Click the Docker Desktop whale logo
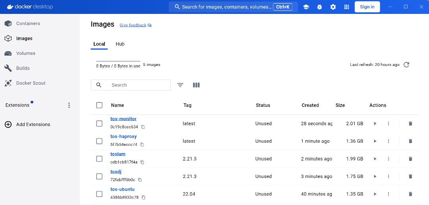The height and width of the screenshot is (205, 429). pyautogui.click(x=10, y=7)
